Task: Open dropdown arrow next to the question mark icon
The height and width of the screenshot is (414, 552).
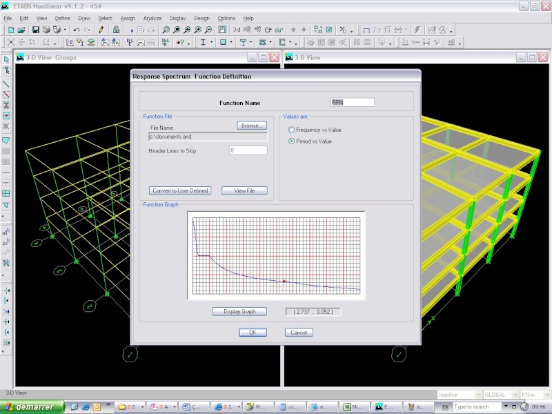Action: click(188, 43)
